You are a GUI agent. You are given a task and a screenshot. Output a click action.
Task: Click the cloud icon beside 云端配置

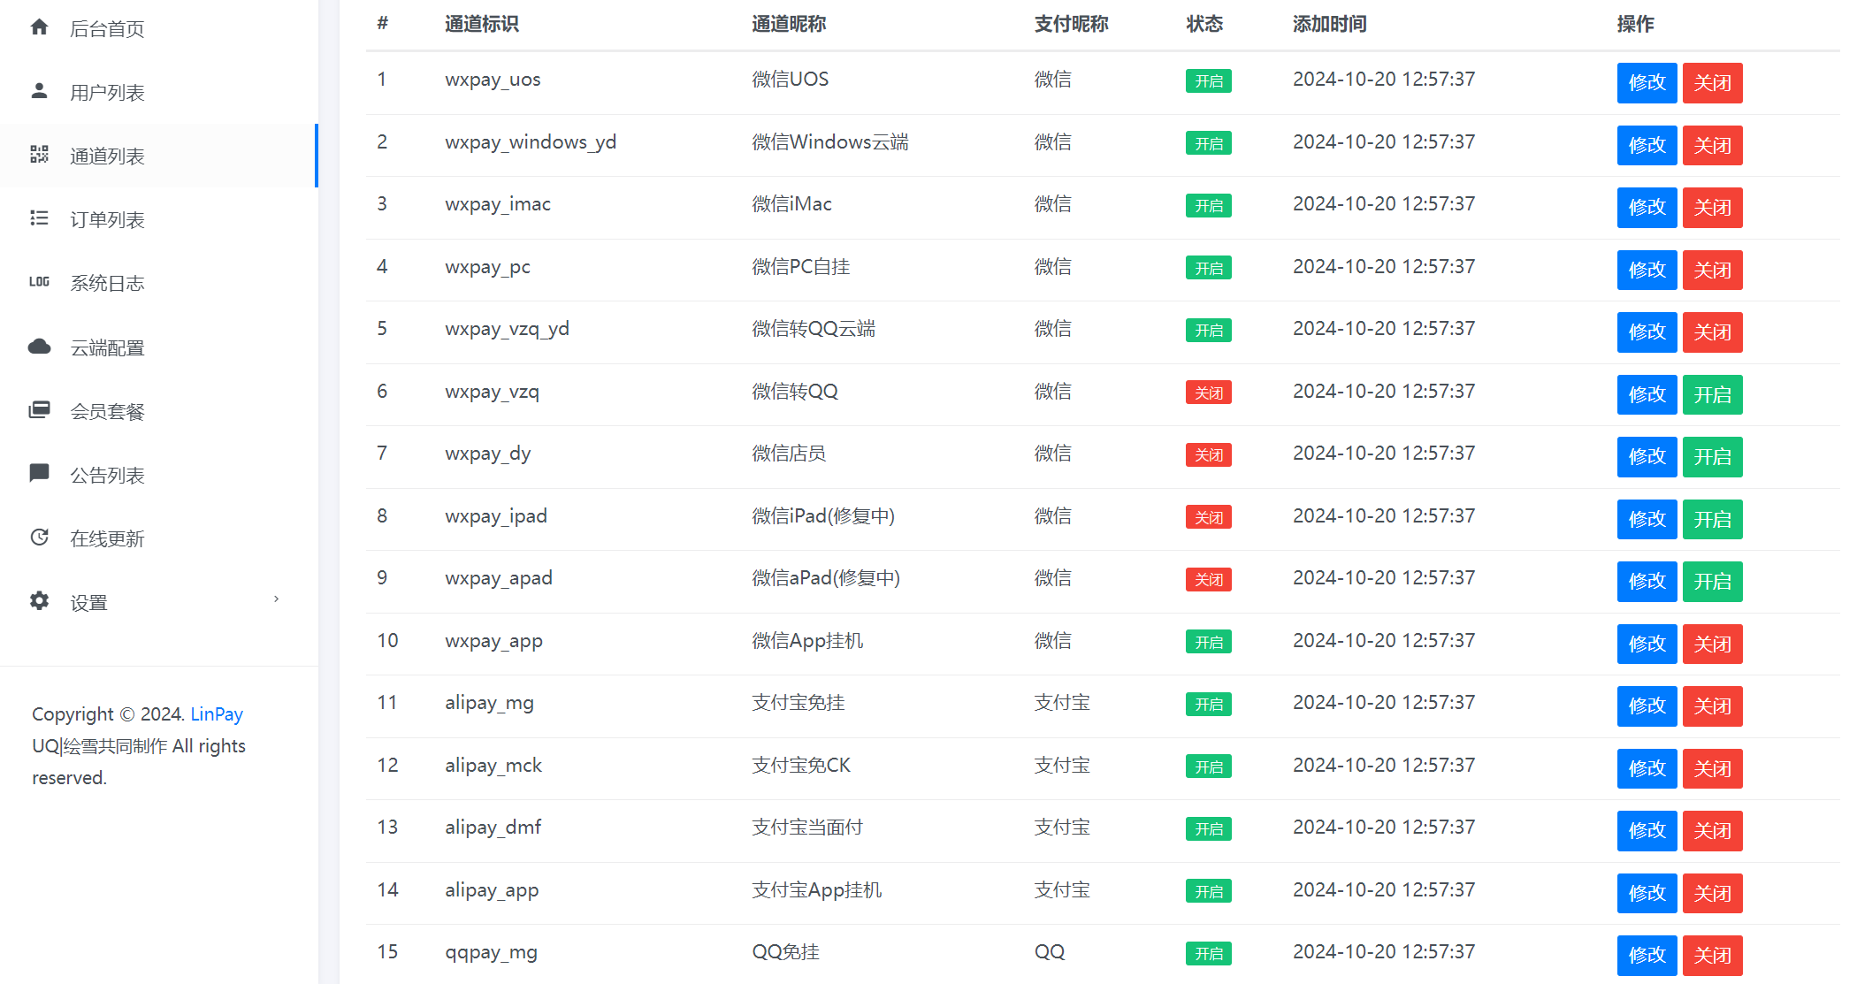point(39,347)
